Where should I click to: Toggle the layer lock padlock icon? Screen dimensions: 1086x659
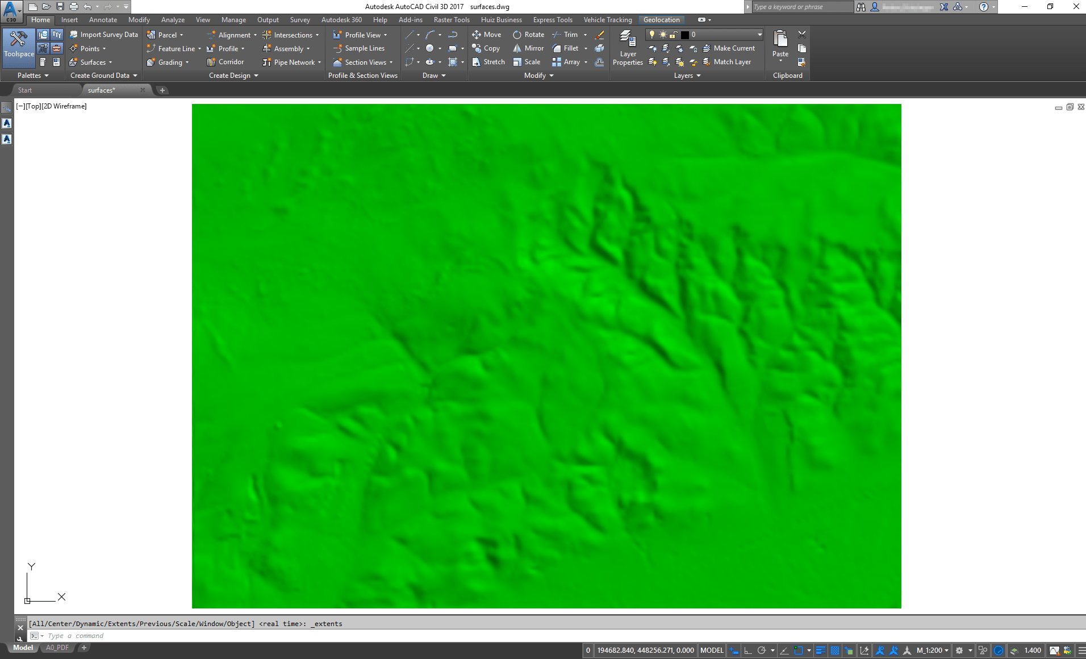[x=674, y=35]
